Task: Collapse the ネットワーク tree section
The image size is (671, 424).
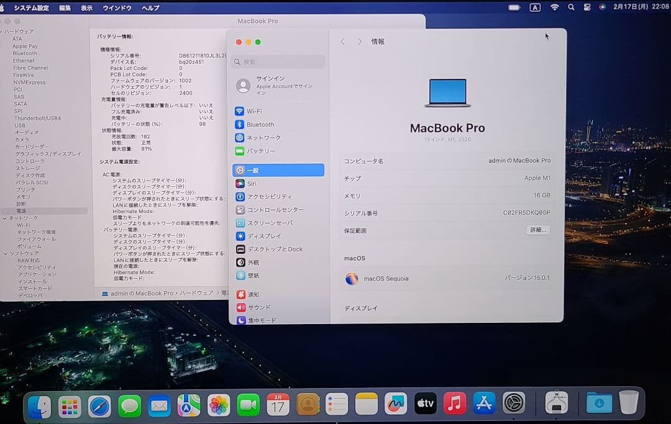Action: [4, 218]
